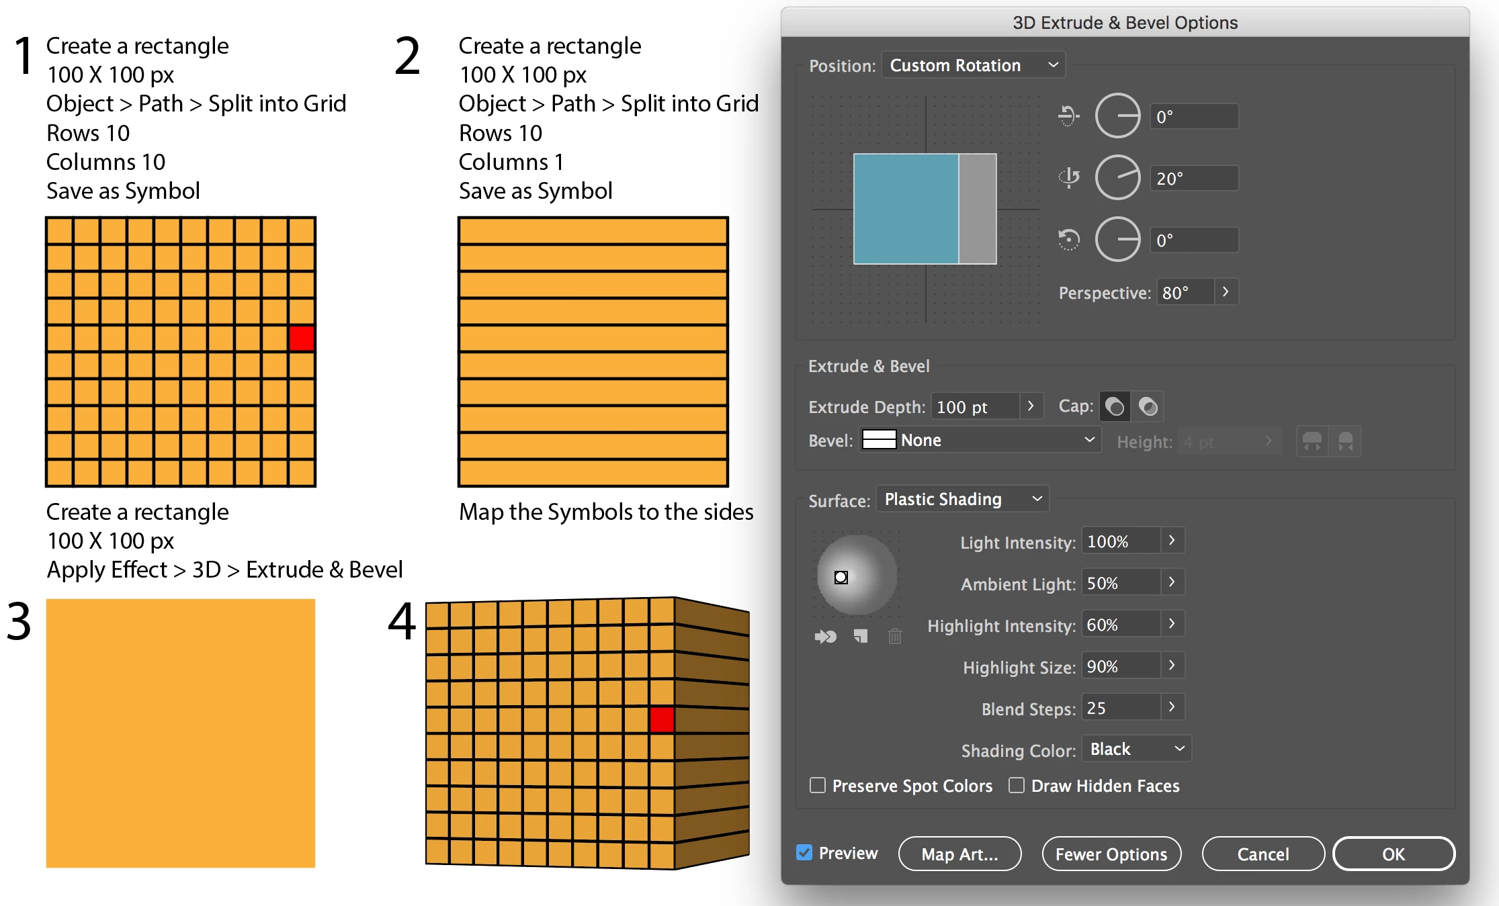The width and height of the screenshot is (1499, 906).
Task: Click the delete light trash icon
Action: [x=894, y=636]
